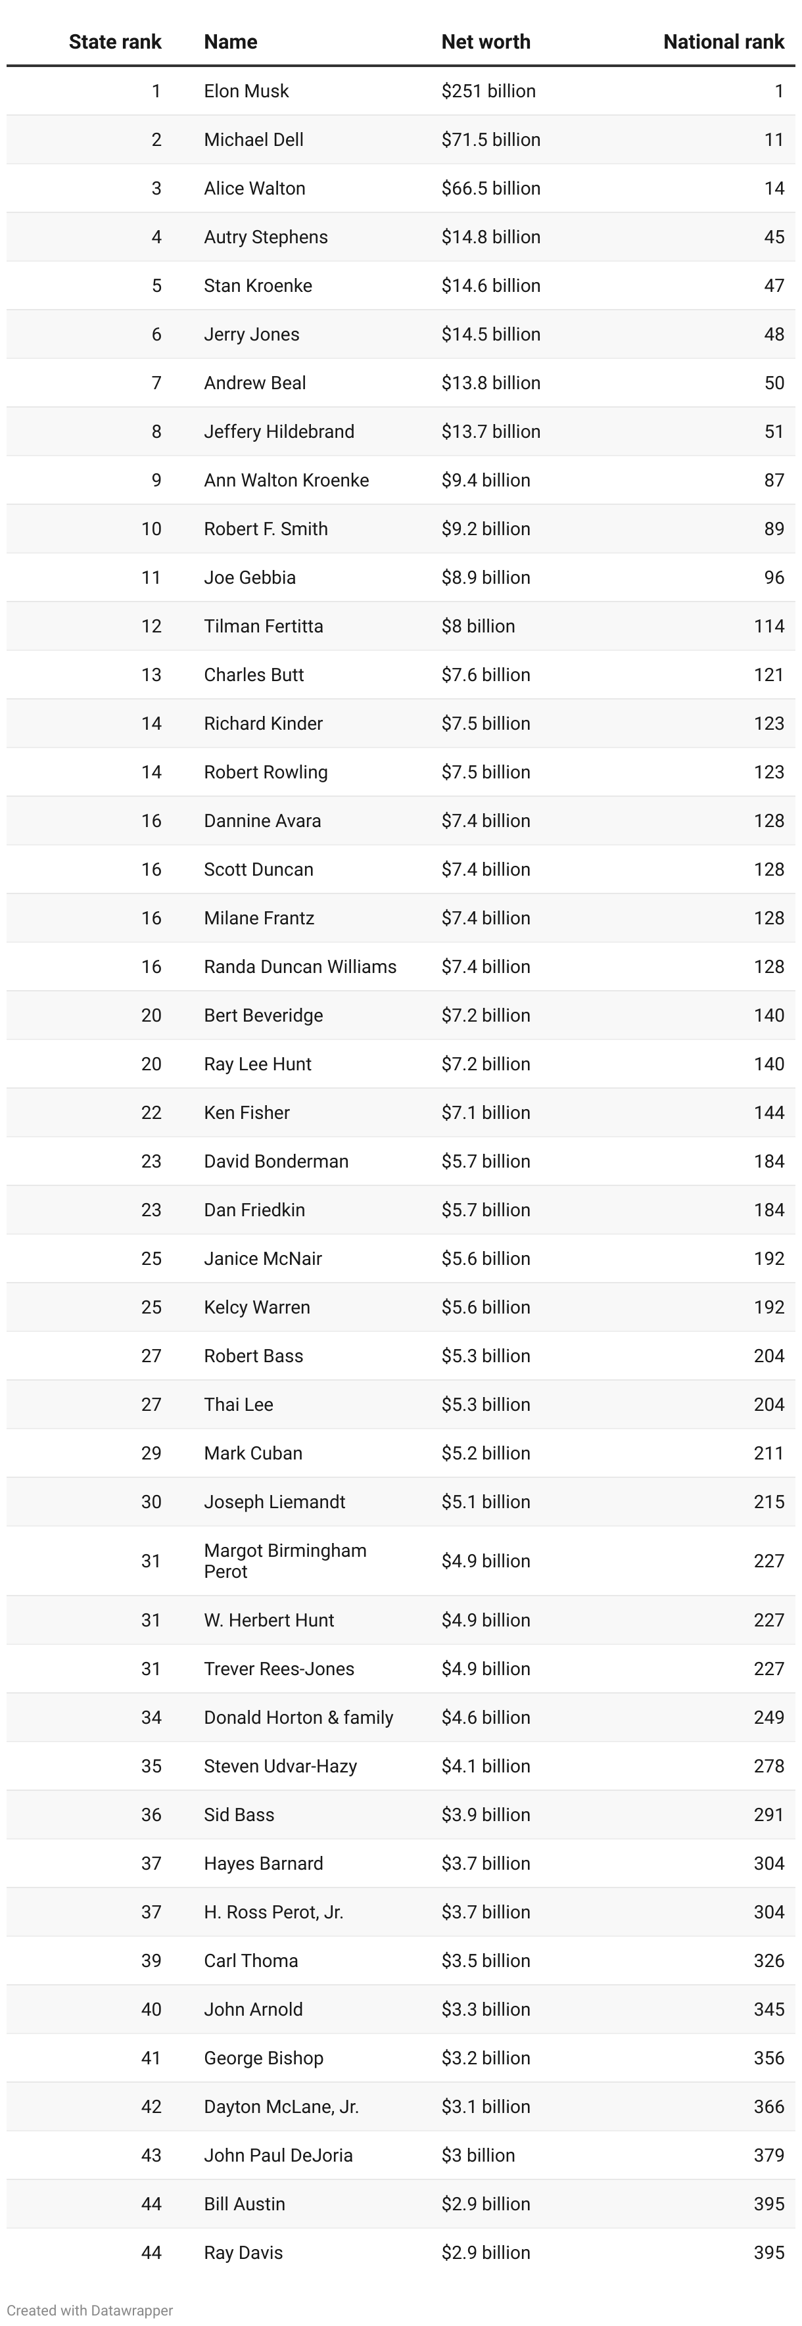Select the Ann Walton Kroenke name
This screenshot has height=2326, width=802.
click(287, 481)
